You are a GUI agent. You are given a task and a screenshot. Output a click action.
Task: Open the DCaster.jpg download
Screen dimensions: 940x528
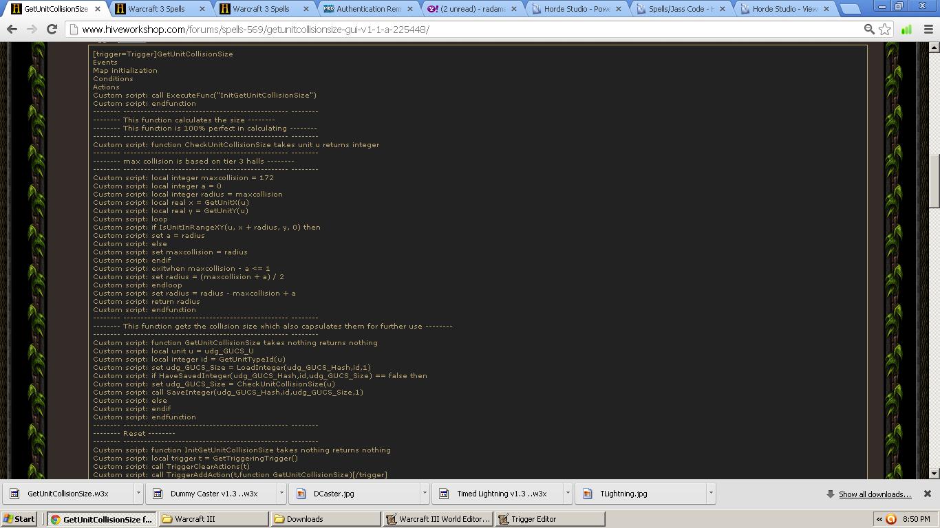coord(356,494)
